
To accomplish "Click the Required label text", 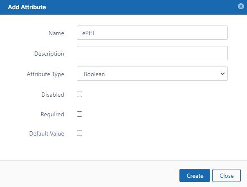I will coord(52,114).
